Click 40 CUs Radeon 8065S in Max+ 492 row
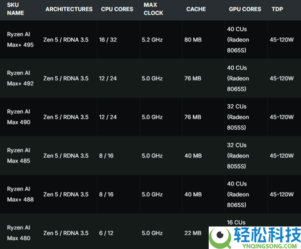This screenshot has width=301, height=249. [x=238, y=78]
